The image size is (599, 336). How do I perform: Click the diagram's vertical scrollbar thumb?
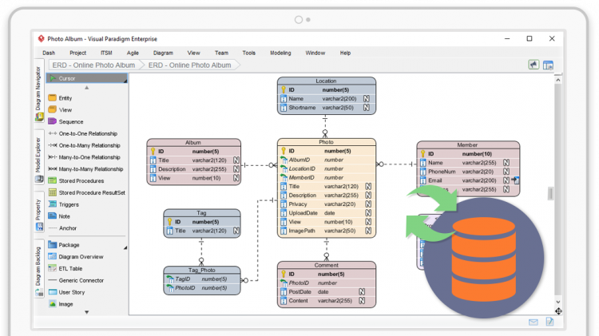(x=549, y=194)
